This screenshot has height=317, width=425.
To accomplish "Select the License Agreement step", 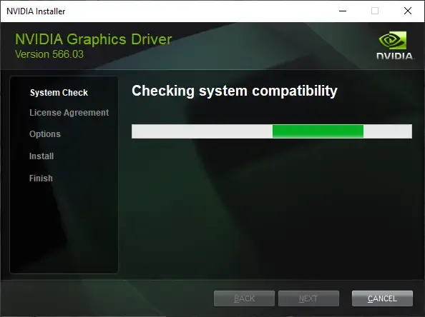I will (x=69, y=113).
